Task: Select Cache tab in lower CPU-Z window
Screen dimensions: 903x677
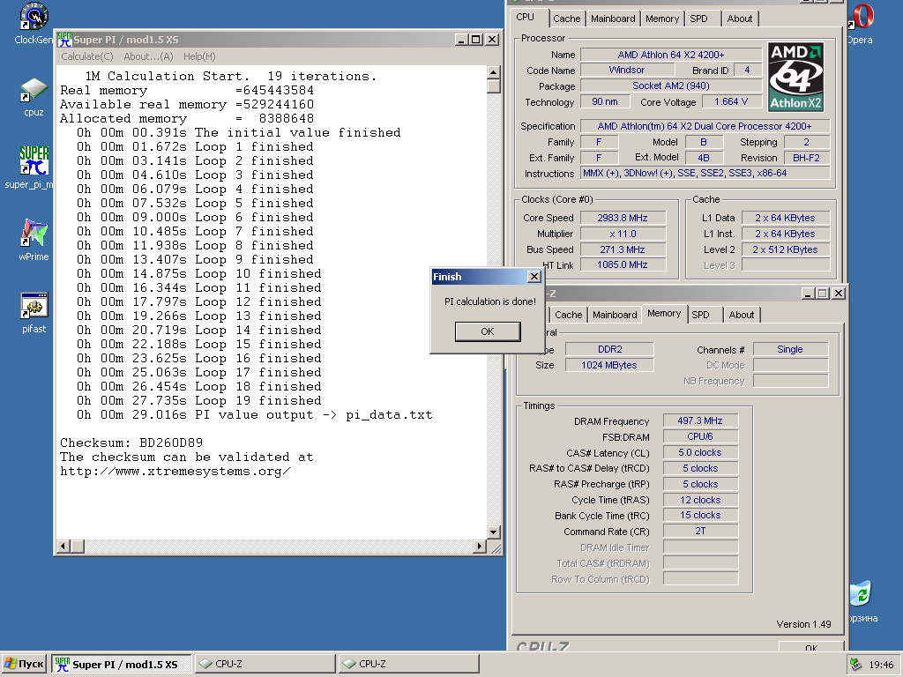Action: click(569, 315)
